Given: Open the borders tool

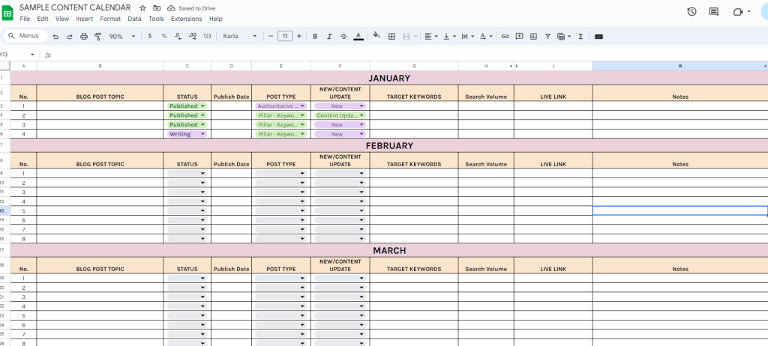Looking at the screenshot, I should [391, 36].
